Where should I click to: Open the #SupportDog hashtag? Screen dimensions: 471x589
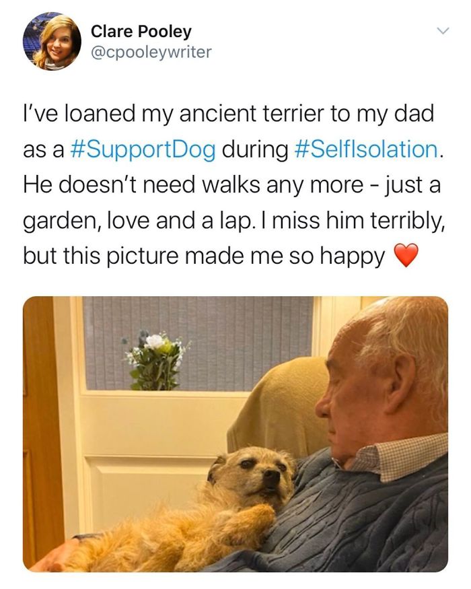tap(143, 149)
